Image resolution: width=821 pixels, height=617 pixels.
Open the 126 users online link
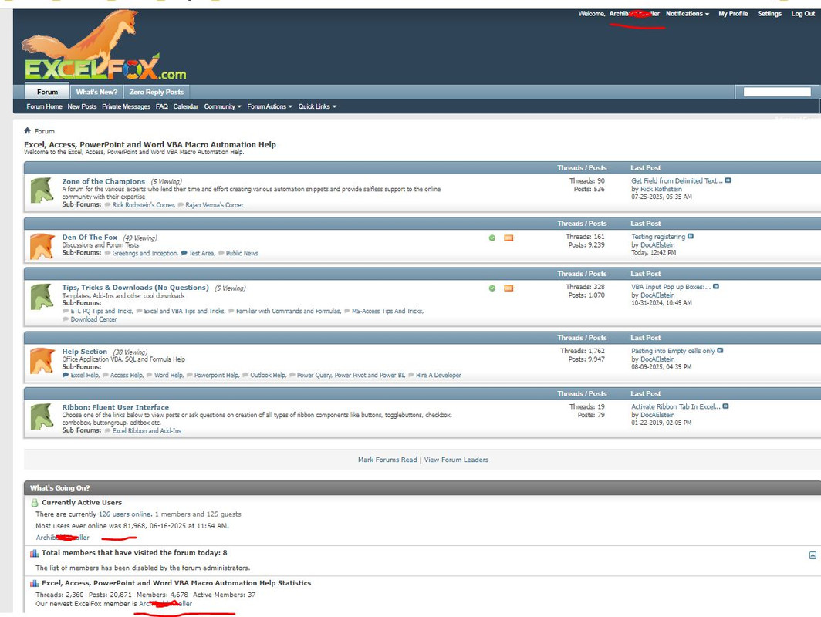(x=125, y=514)
